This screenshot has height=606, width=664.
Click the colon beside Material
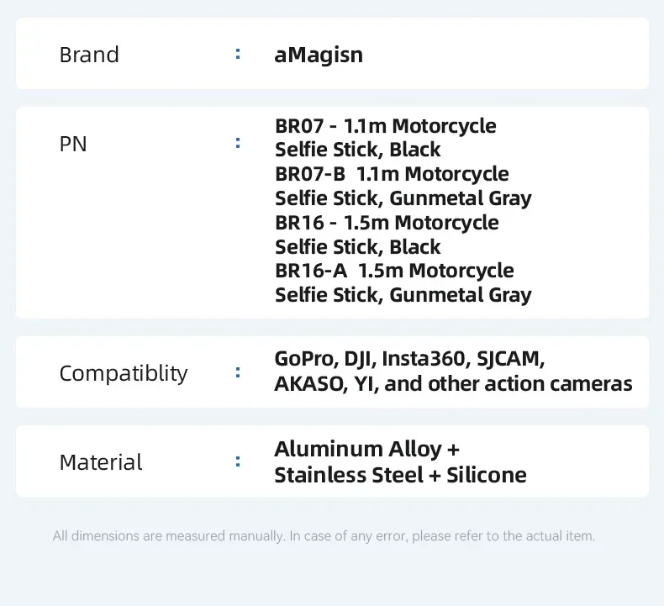point(238,461)
